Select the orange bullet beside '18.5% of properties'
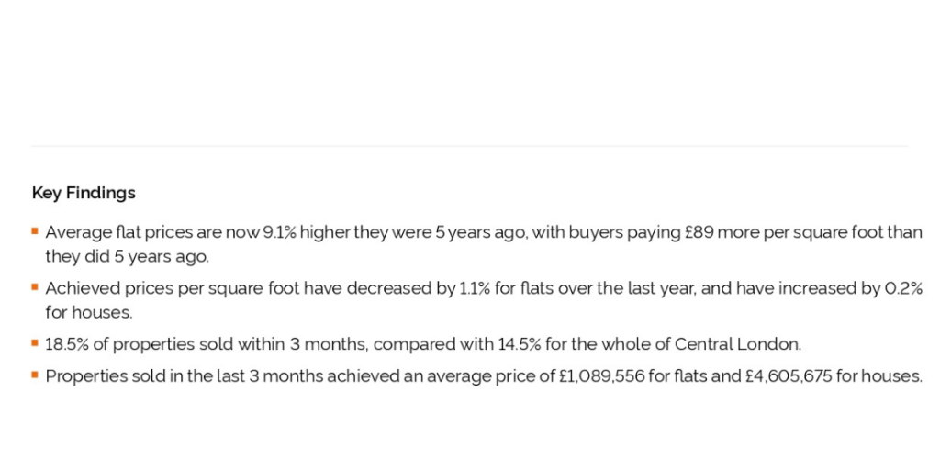 35,343
